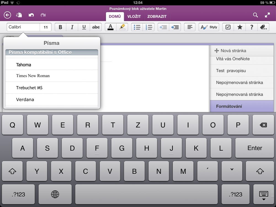Image resolution: width=276 pixels, height=207 pixels.
Task: Insert a bulleted list
Action: [x=137, y=27]
